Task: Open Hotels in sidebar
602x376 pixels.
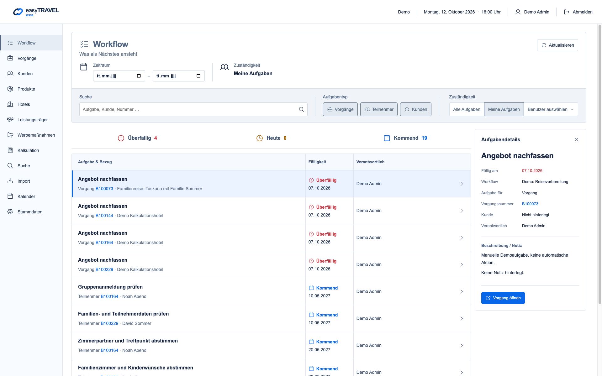Action: click(31, 104)
